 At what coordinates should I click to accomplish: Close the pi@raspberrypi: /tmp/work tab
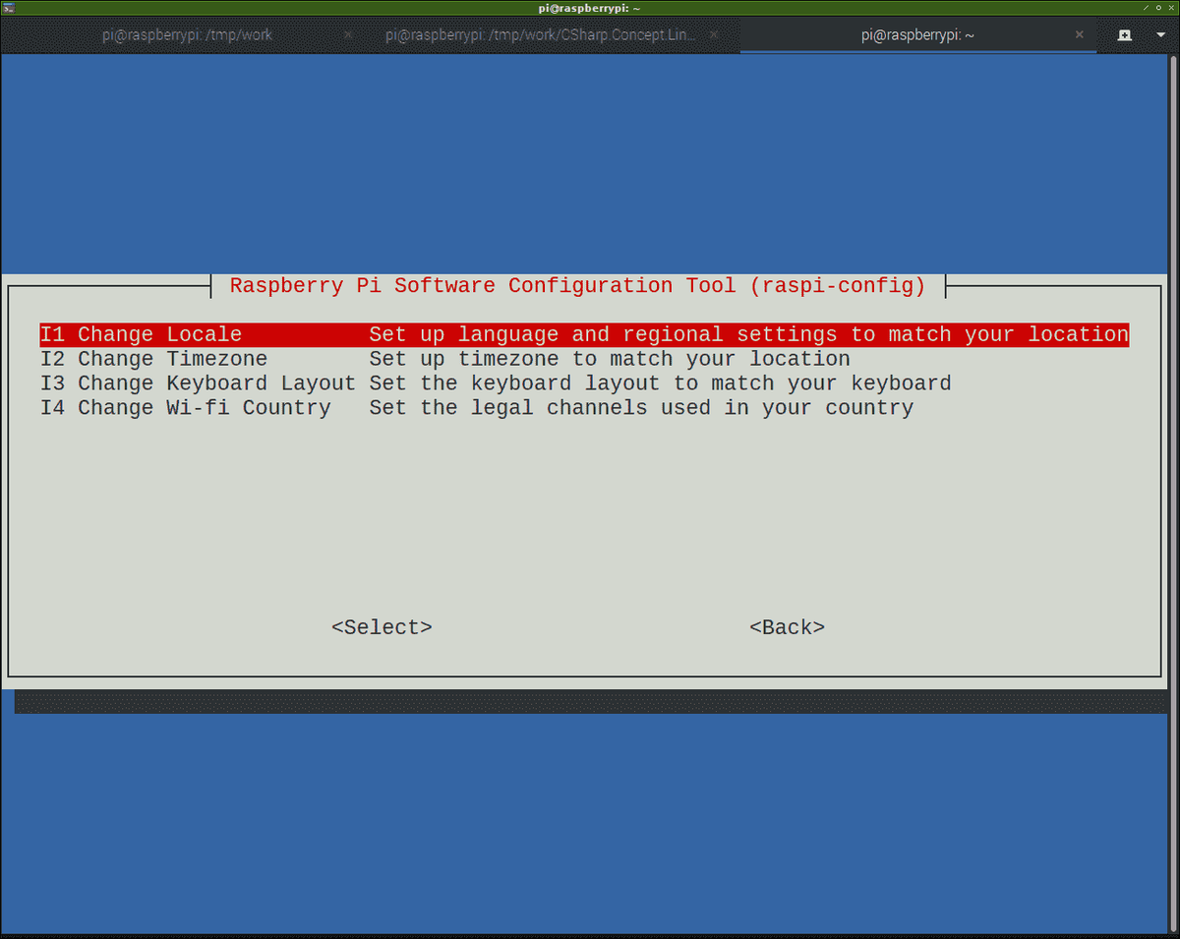(348, 34)
